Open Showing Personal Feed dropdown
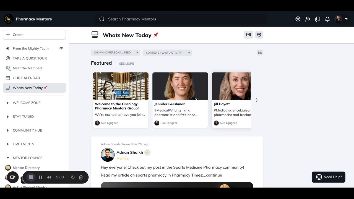 (115, 53)
